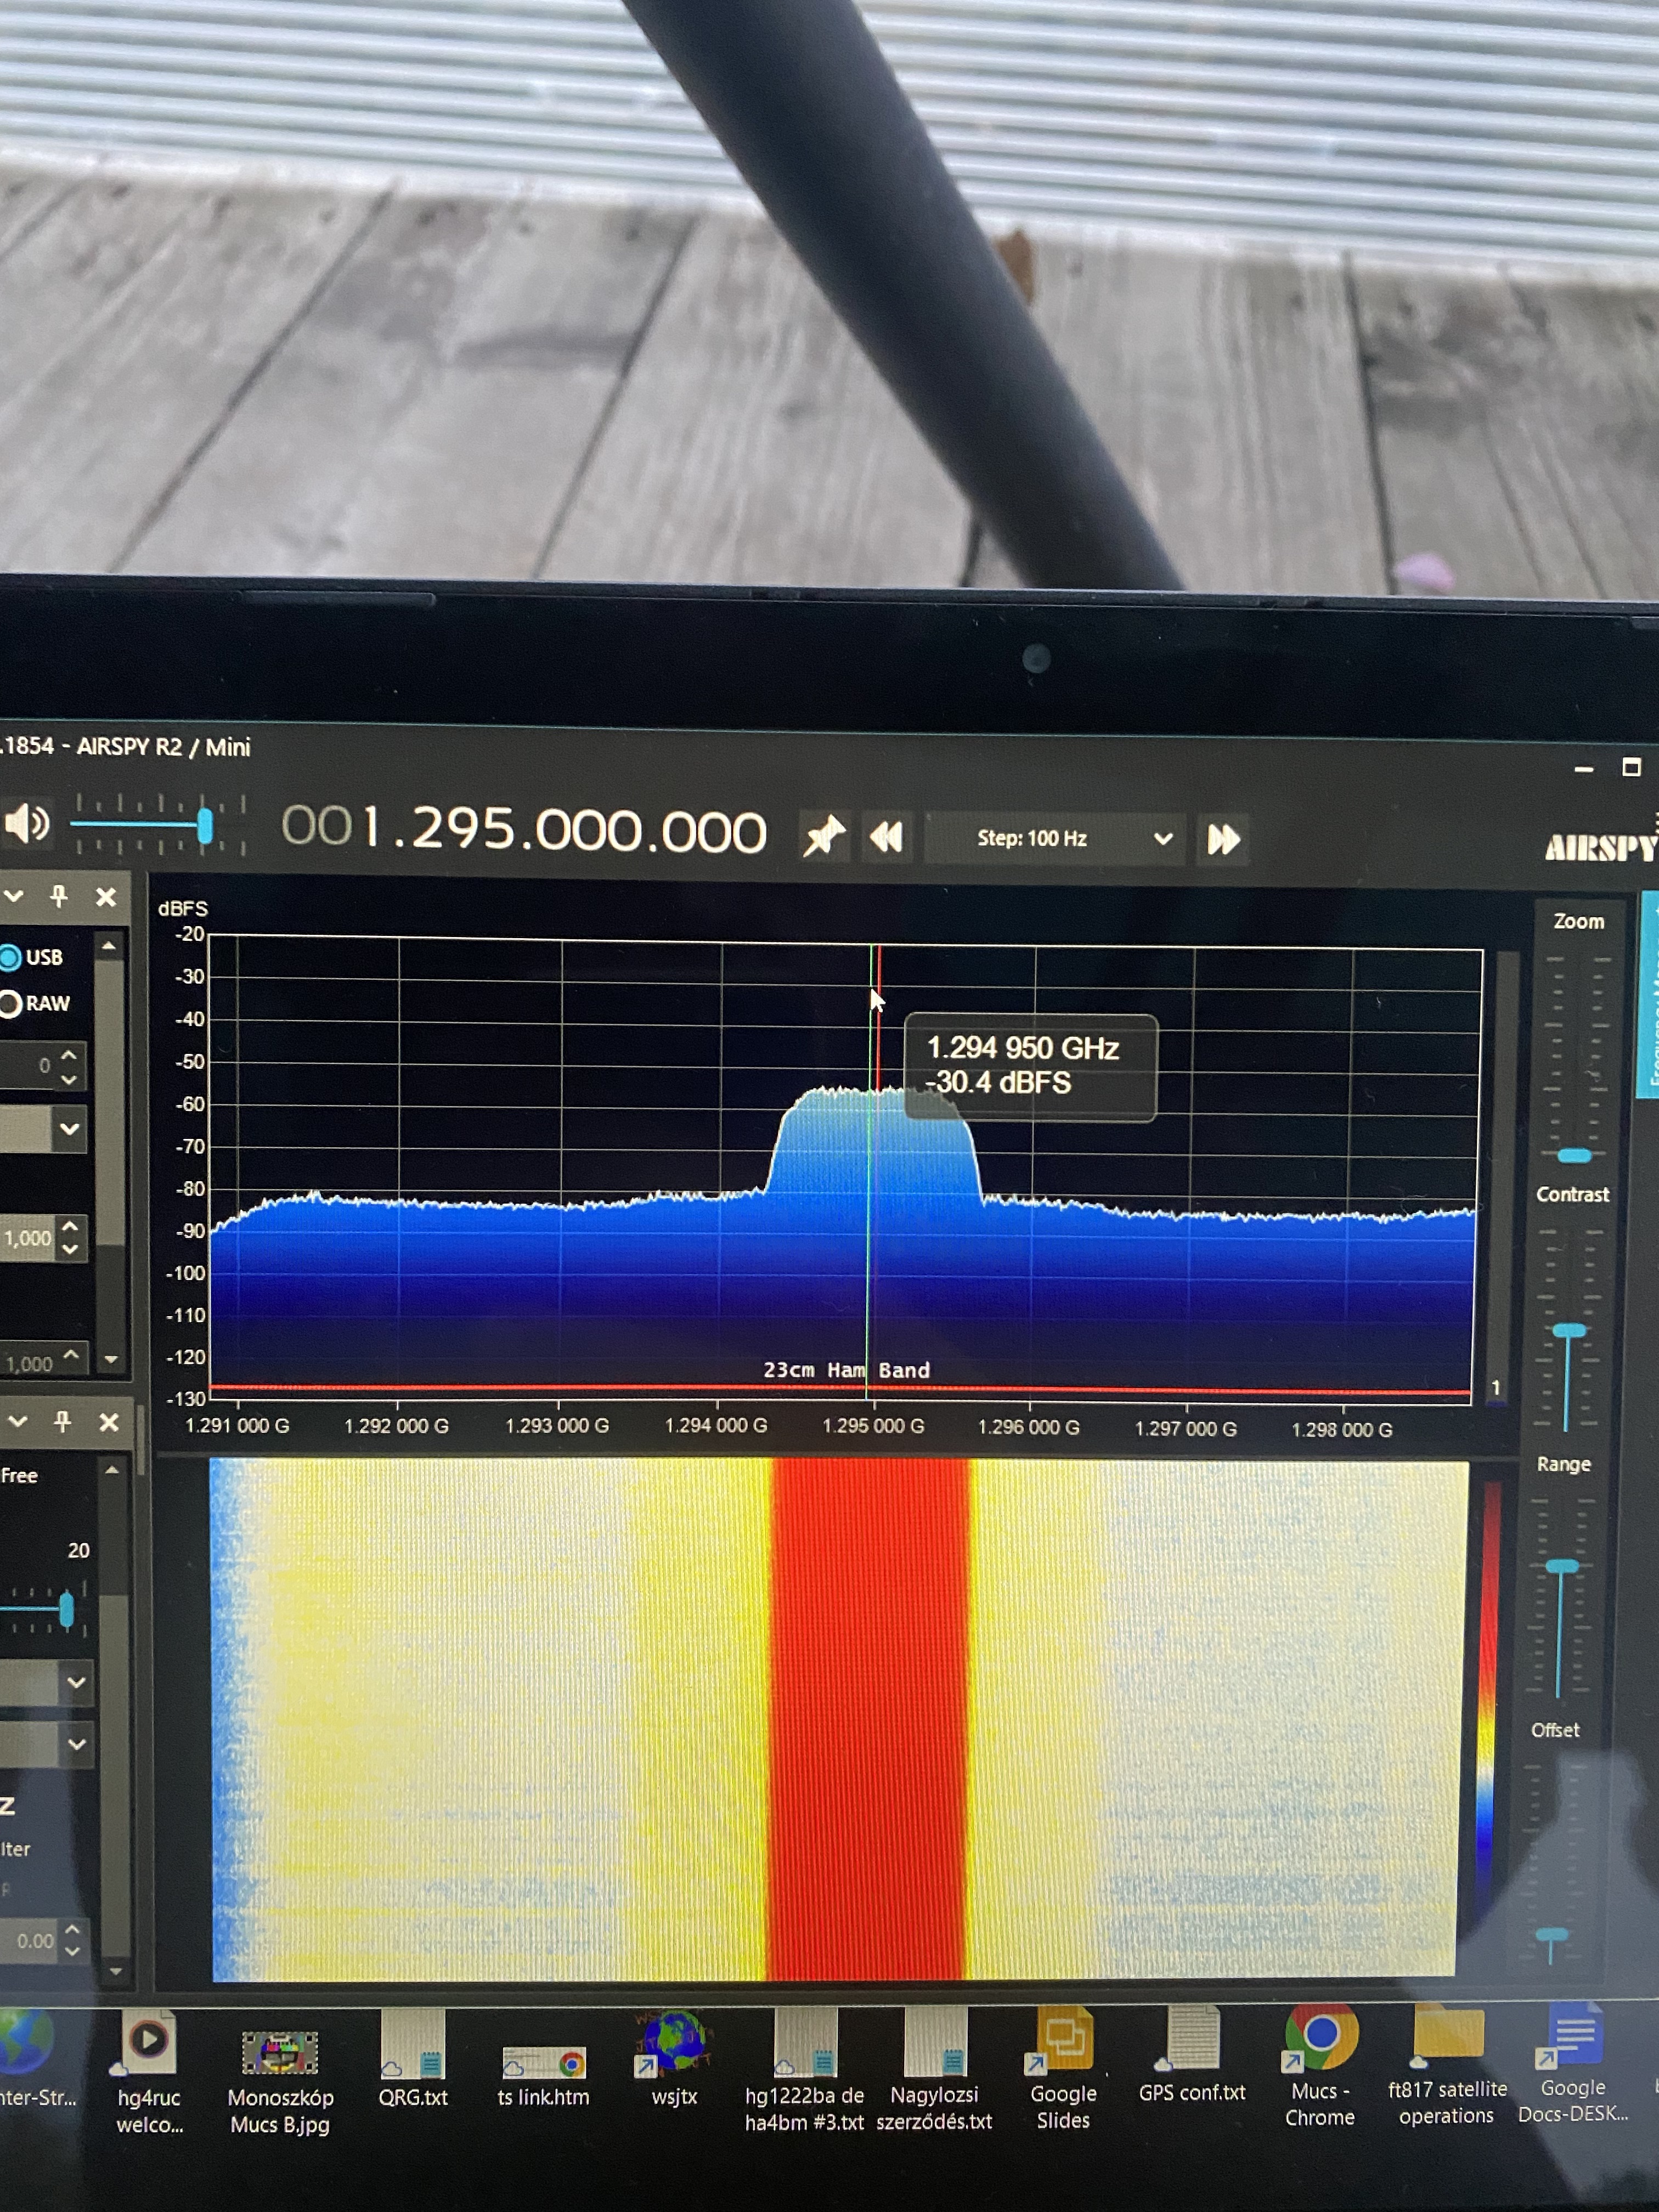The image size is (1659, 2212).
Task: Increase the 1,000 value stepper
Action: click(x=70, y=1225)
